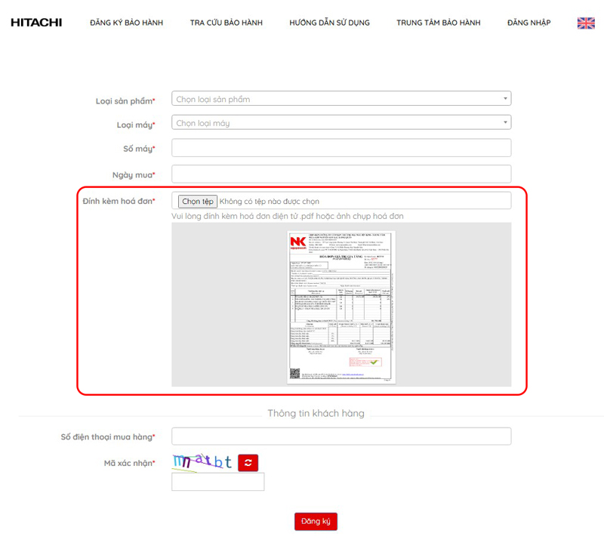Click ĐĂNG NHẬP to log in

[x=528, y=23]
